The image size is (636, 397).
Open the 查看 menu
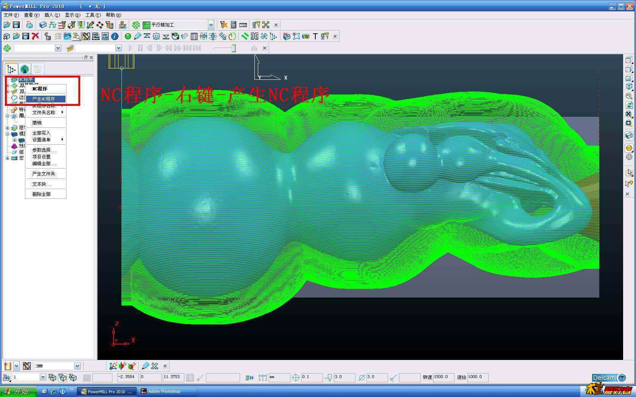coord(31,15)
